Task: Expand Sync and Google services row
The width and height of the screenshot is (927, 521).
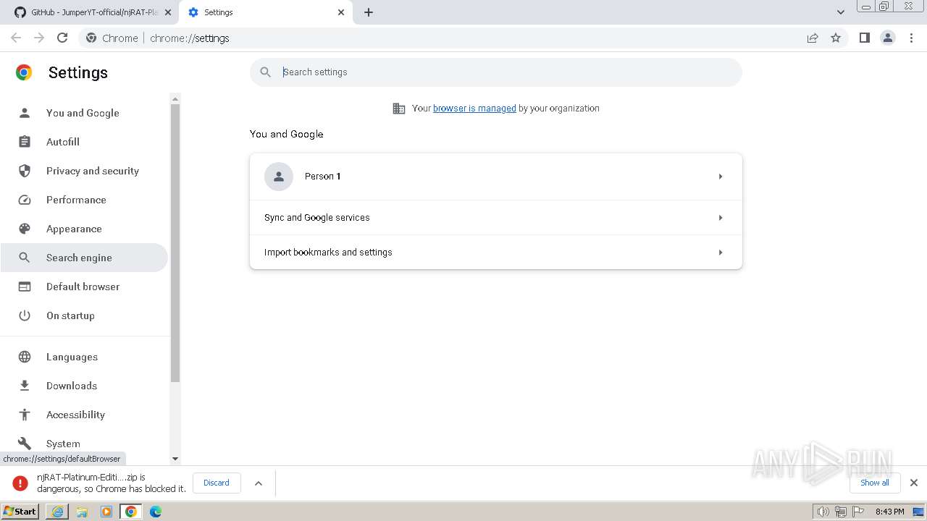Action: (x=496, y=218)
